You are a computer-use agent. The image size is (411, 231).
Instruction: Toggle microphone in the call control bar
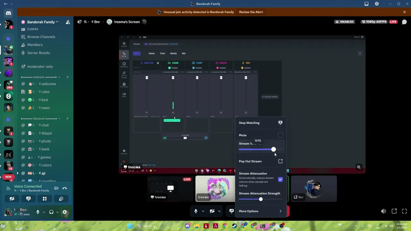(x=196, y=211)
